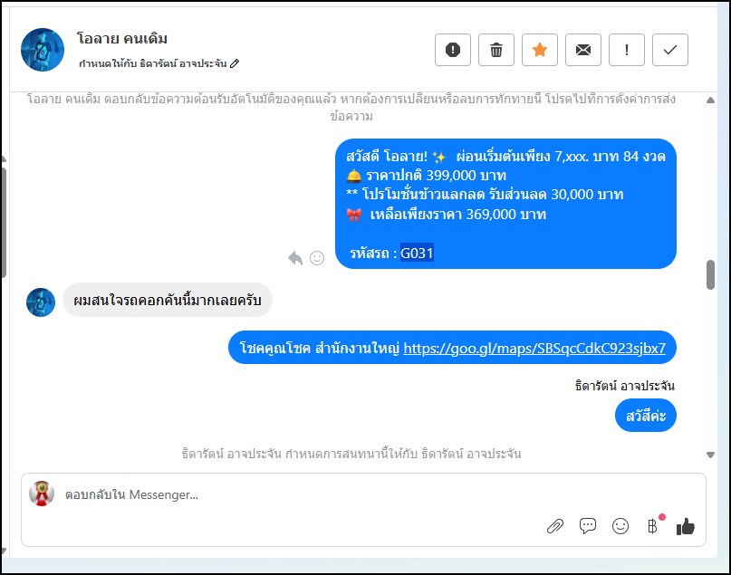731x575 pixels.
Task: Click the spam report icon button
Action: tap(453, 50)
